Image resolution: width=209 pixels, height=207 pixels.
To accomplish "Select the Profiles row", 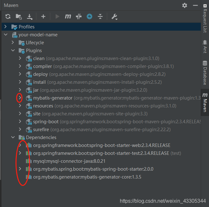I will click(101, 27).
